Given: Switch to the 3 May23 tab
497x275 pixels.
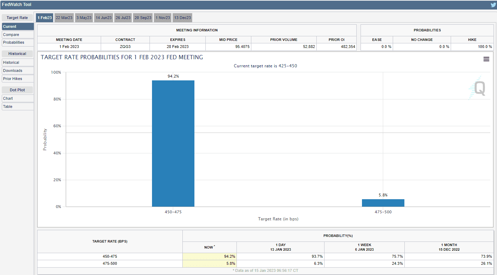Looking at the screenshot, I should click(x=84, y=18).
